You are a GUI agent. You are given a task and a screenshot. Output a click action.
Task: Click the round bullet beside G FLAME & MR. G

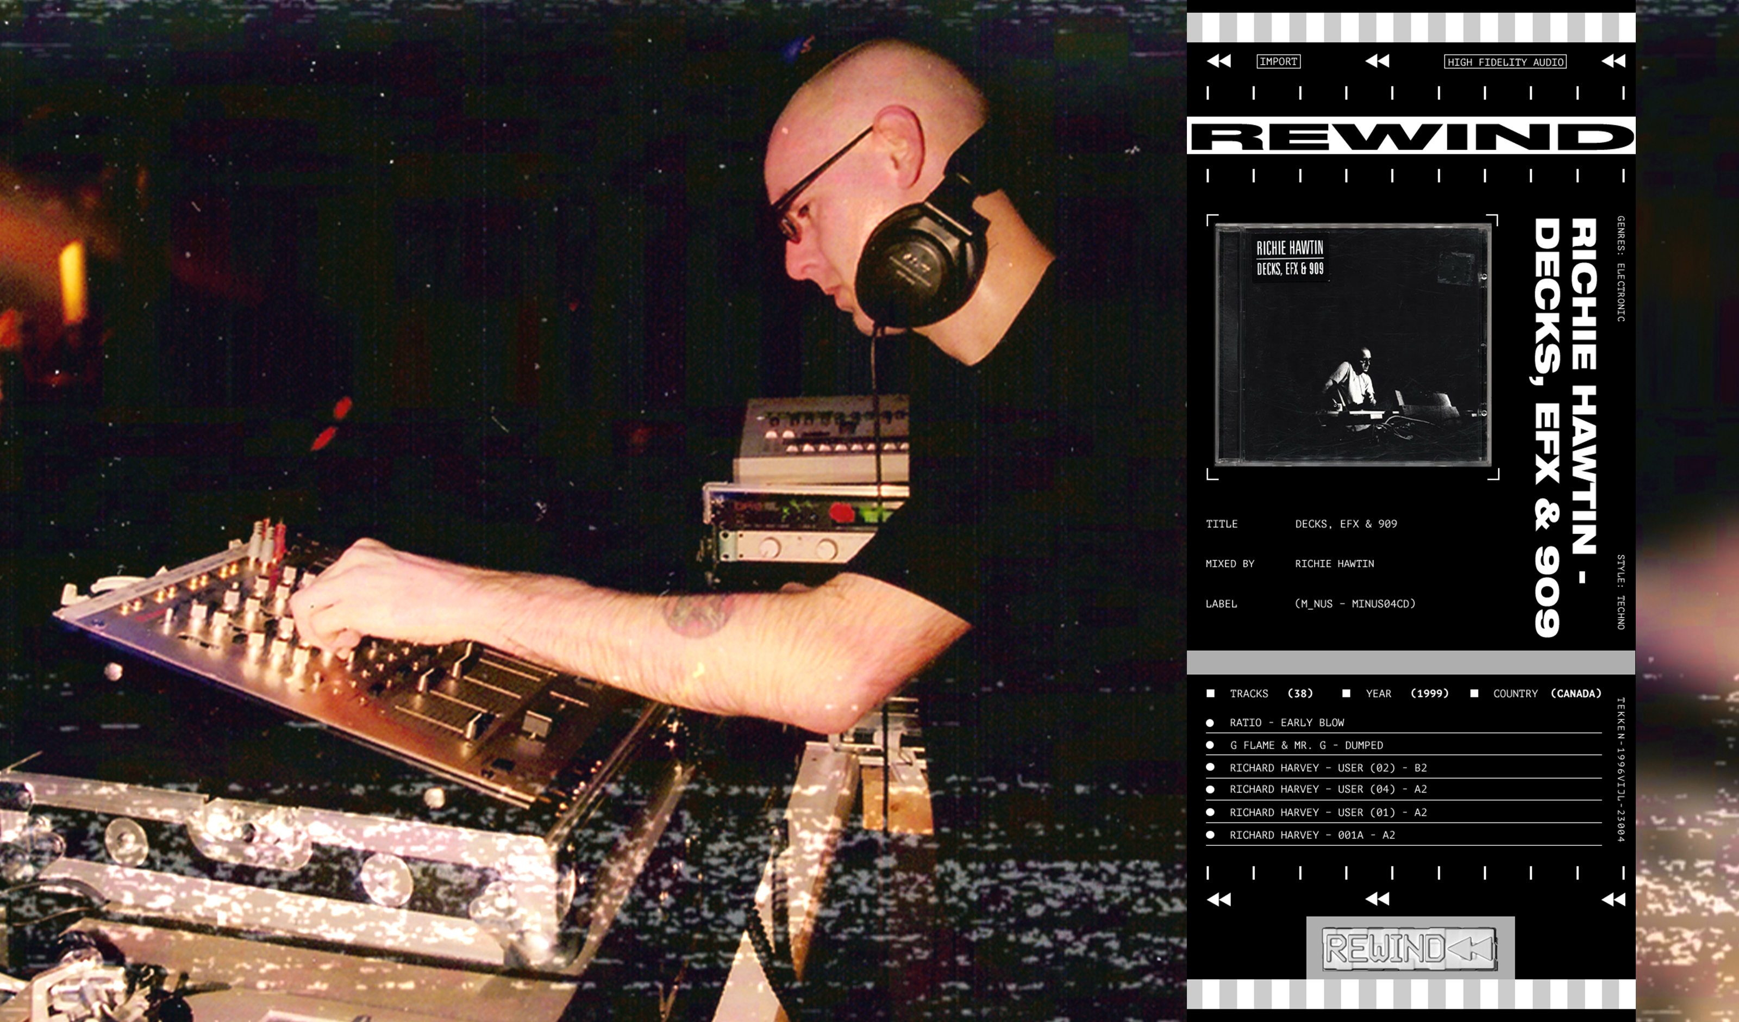[1210, 745]
